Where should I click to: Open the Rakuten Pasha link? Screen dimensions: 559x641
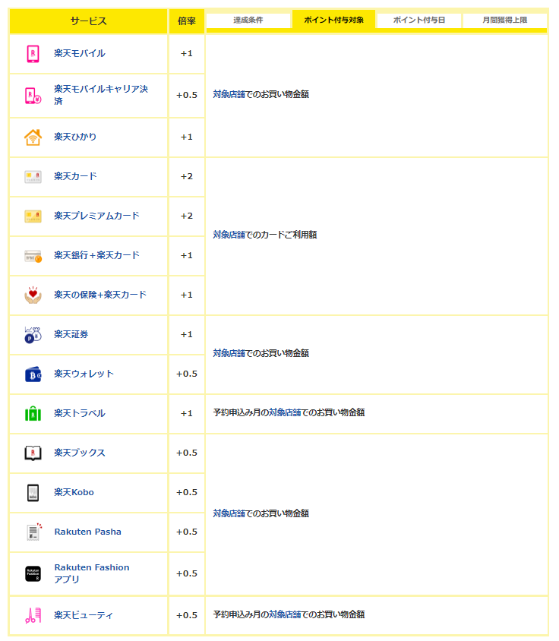[88, 532]
